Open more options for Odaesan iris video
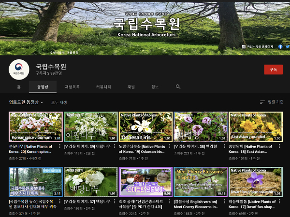 coord(170,146)
